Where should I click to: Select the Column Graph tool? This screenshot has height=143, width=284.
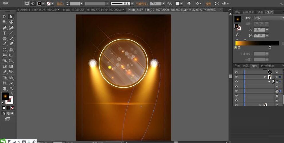11,78
